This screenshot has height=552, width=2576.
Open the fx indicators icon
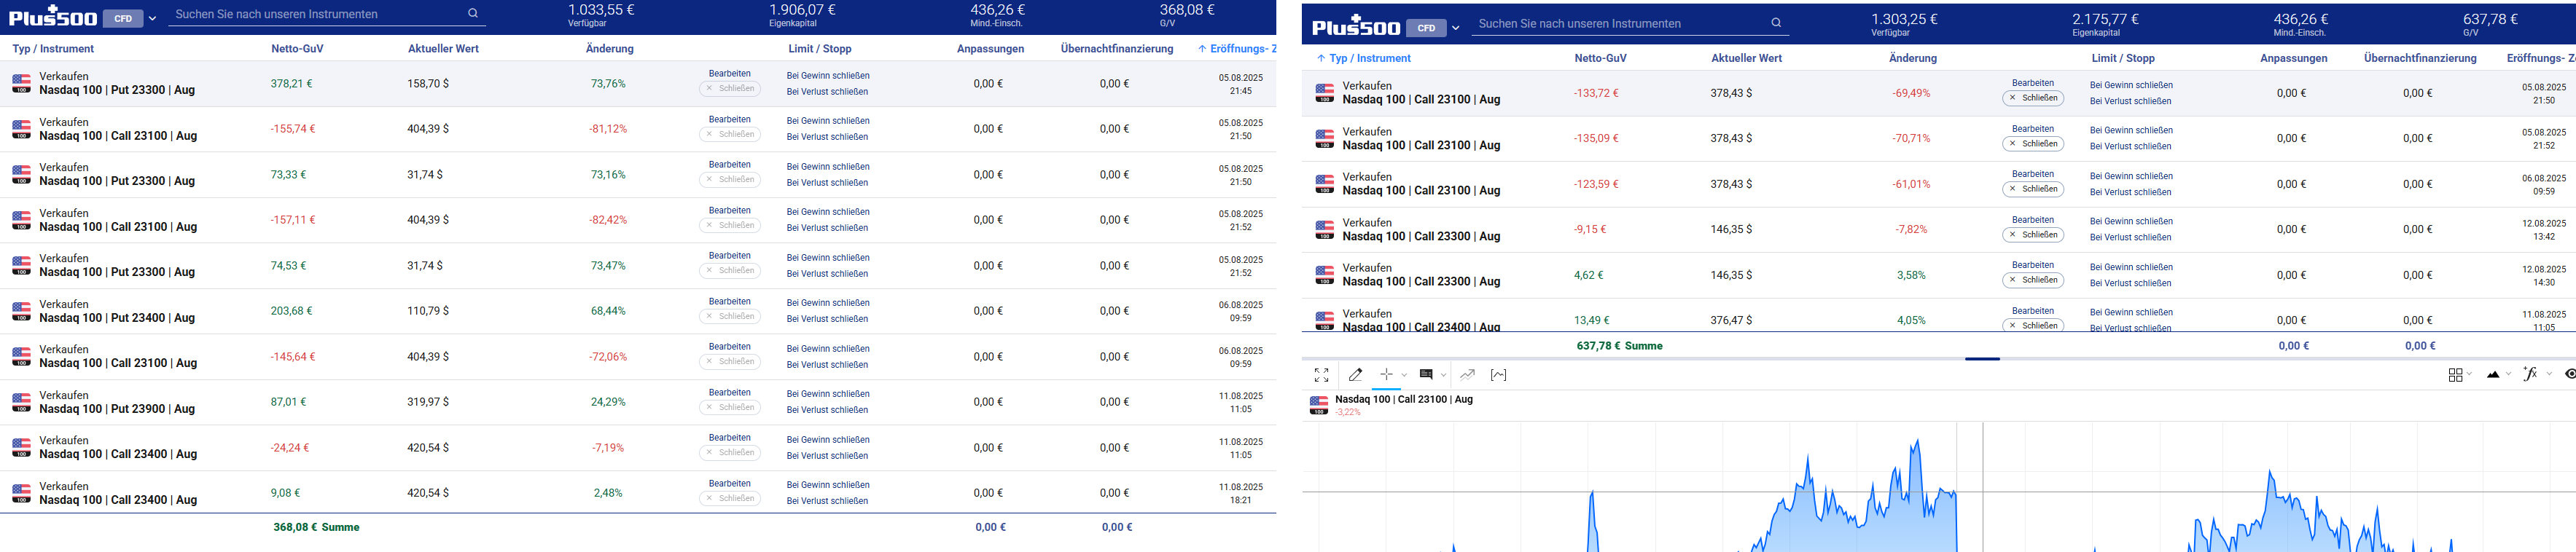click(2530, 374)
